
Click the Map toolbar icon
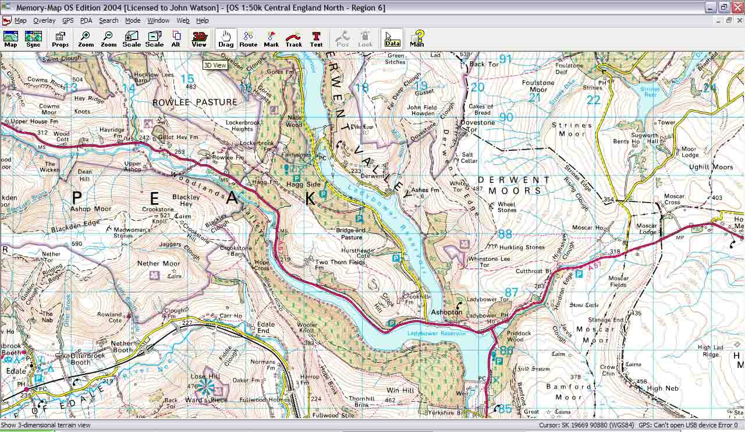(x=10, y=39)
